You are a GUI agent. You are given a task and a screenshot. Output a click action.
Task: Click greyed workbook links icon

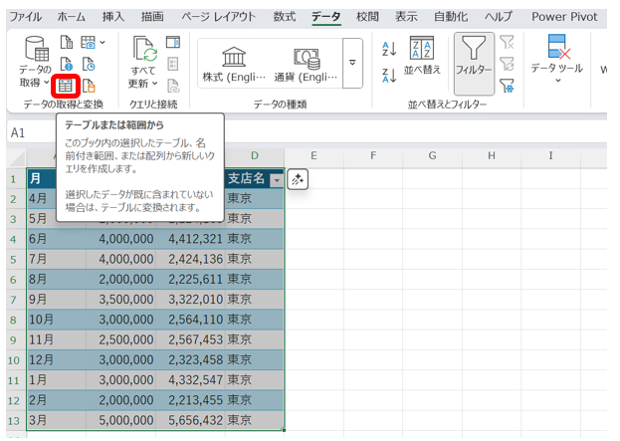173,86
